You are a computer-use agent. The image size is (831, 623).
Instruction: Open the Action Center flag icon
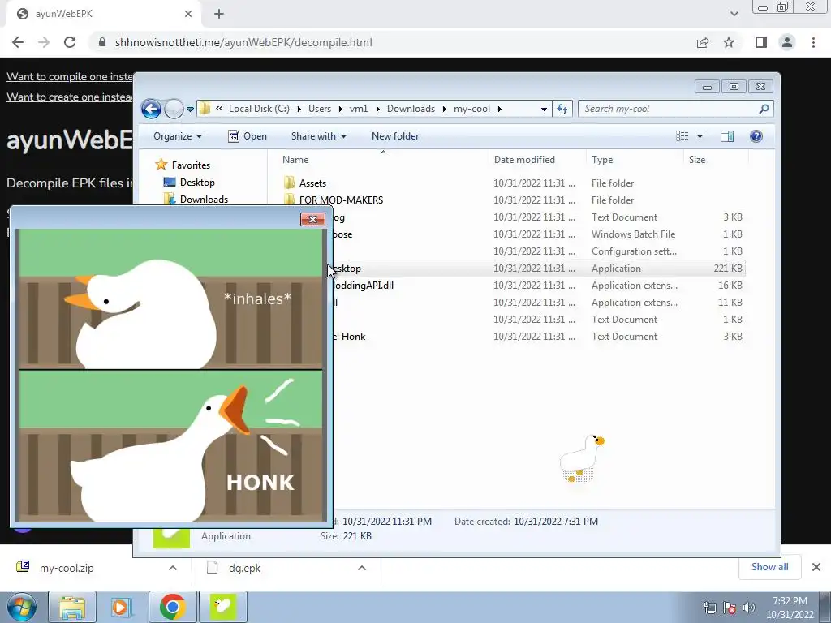click(x=730, y=608)
